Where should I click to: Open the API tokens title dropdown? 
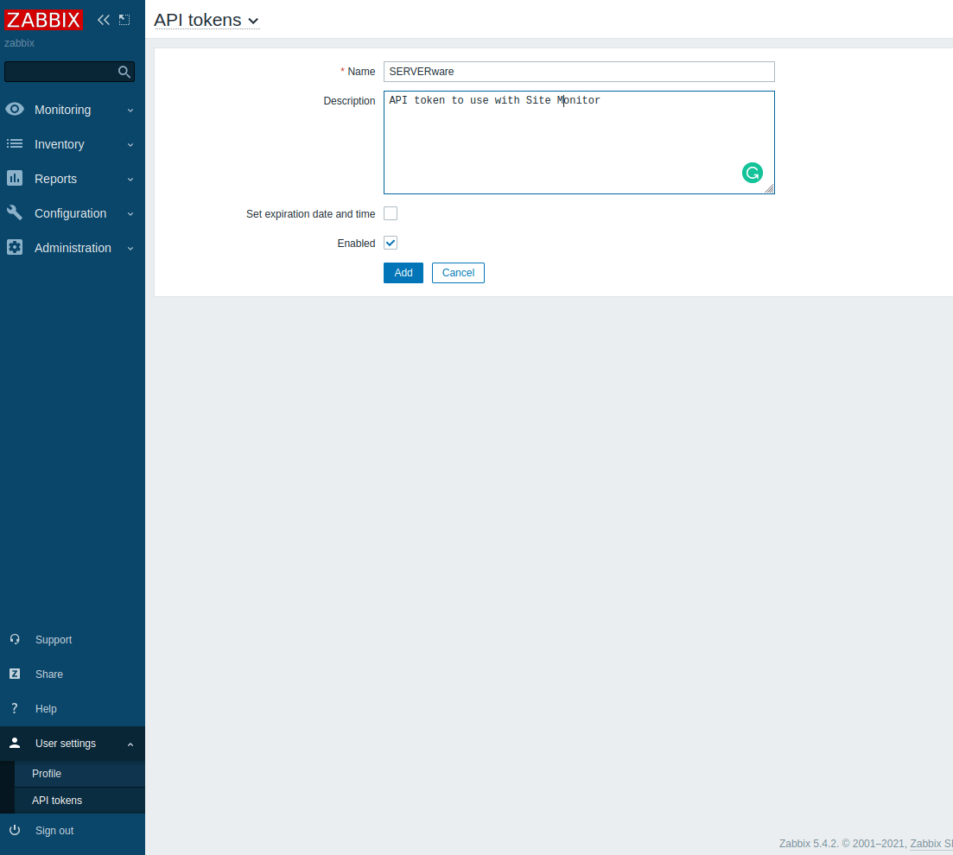(x=253, y=20)
